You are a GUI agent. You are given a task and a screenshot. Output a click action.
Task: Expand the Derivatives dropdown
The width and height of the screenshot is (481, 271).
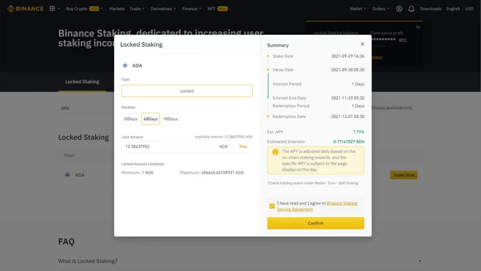[163, 8]
